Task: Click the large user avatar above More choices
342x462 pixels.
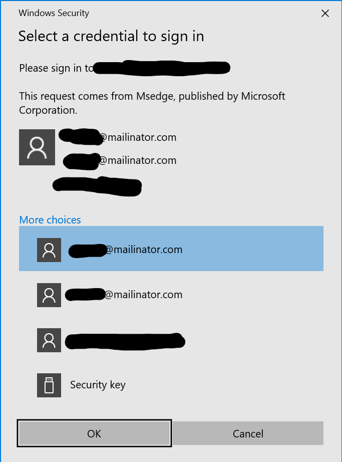Action: (37, 147)
